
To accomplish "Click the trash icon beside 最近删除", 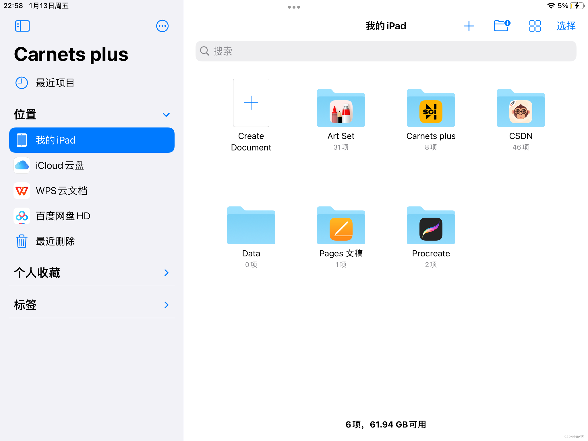I will 22,241.
